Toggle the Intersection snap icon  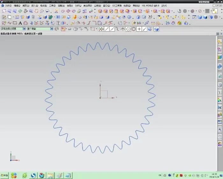pyautogui.click(x=123, y=29)
